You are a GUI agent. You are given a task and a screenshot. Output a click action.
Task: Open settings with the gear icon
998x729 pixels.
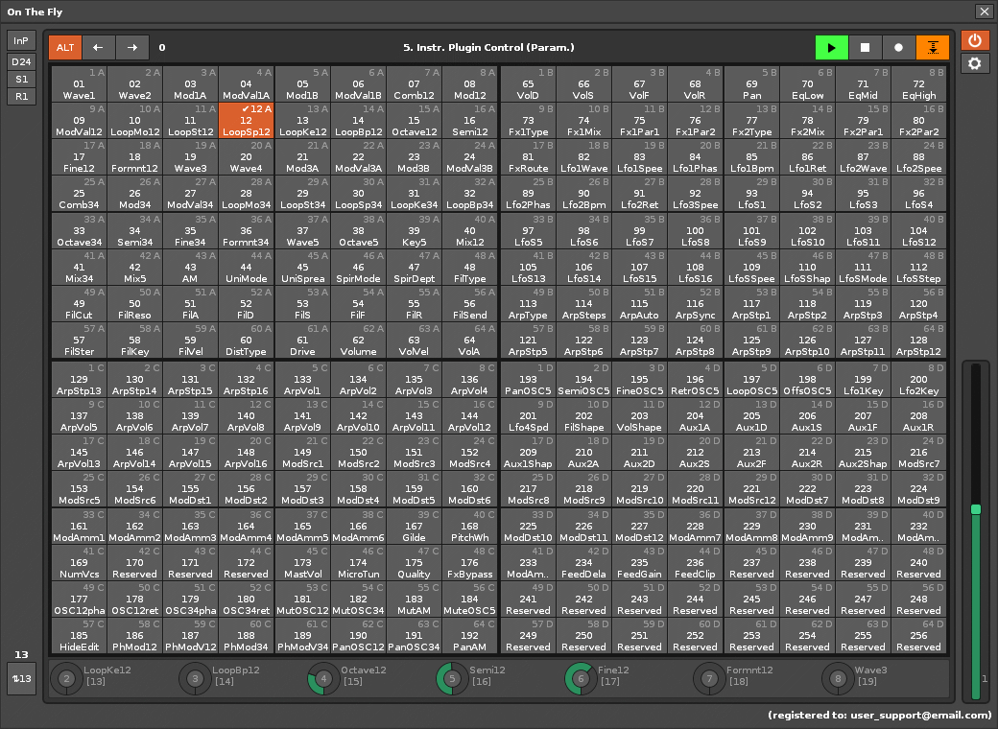pos(975,63)
